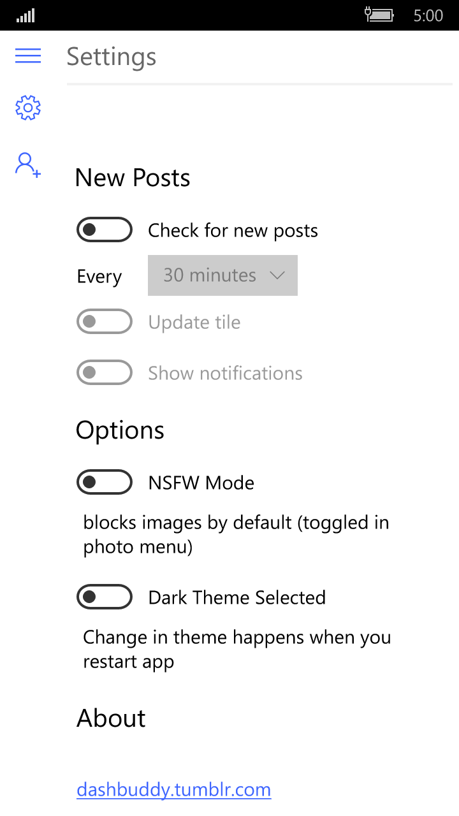Screen dimensions: 459x816
Task: Click the chevron arrow in interval dropdown
Action: (x=277, y=275)
